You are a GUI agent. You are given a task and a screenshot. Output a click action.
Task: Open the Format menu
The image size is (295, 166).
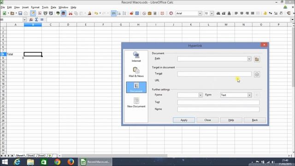[35, 7]
